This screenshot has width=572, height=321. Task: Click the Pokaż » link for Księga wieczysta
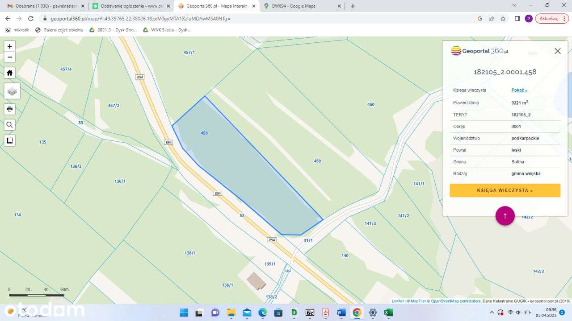click(x=519, y=90)
